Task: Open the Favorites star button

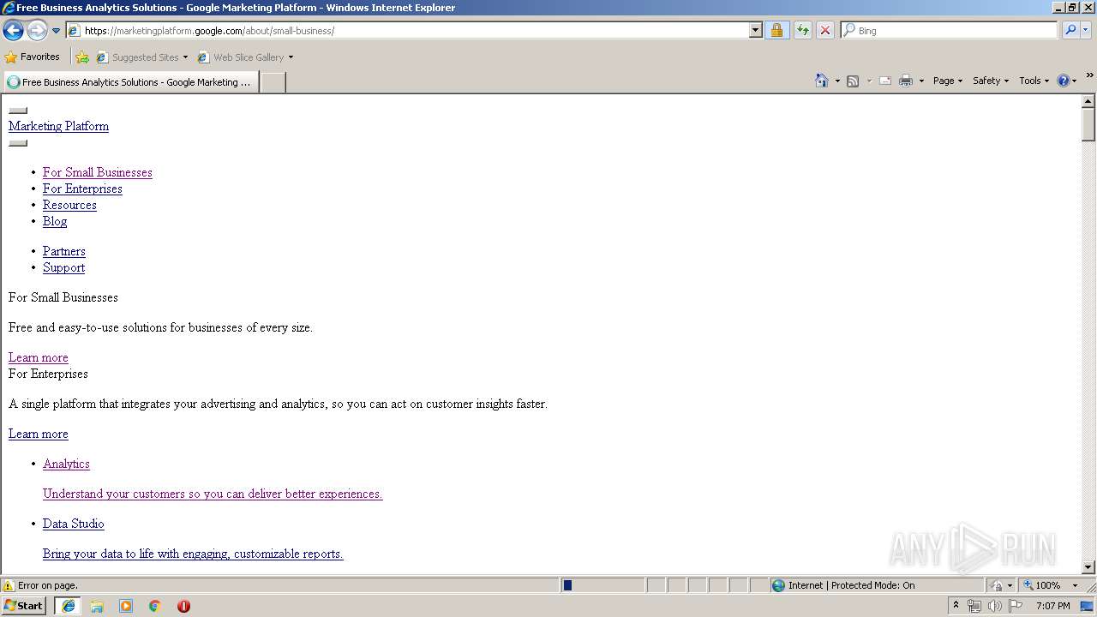Action: pyautogui.click(x=33, y=57)
